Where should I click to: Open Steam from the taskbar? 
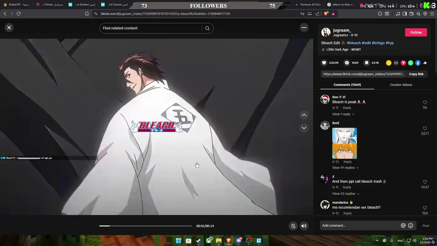pos(198,241)
